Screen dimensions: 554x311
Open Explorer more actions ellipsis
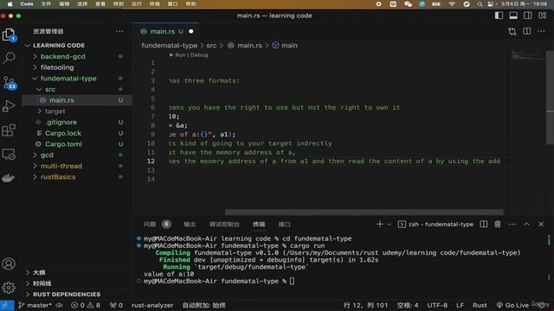(x=119, y=31)
